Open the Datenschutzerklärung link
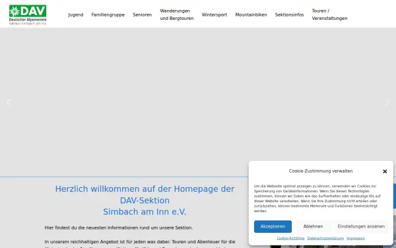Image resolution: width=396 pixels, height=248 pixels. point(325,238)
